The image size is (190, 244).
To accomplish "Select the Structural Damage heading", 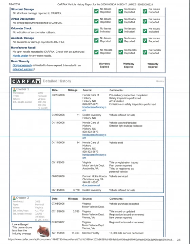I will (22, 9).
